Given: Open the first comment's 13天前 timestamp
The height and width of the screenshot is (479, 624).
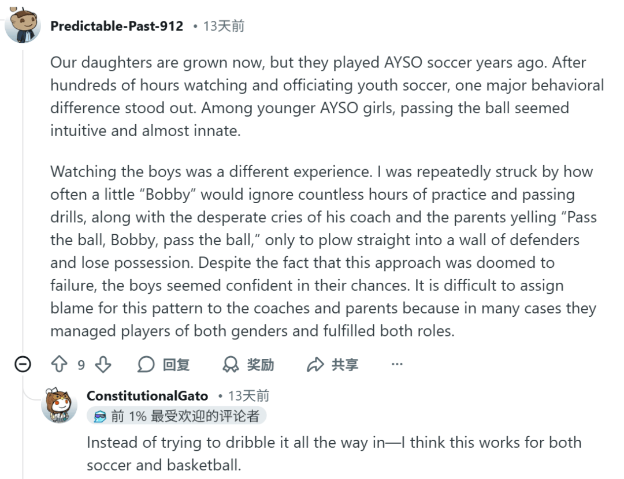Looking at the screenshot, I should 224,26.
